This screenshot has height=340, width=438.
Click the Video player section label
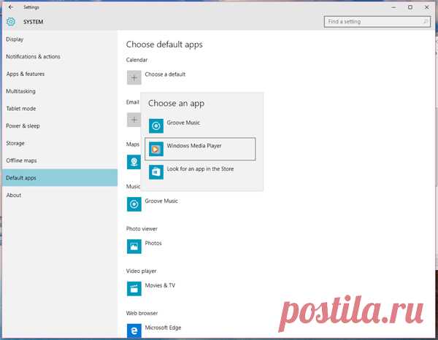(142, 271)
